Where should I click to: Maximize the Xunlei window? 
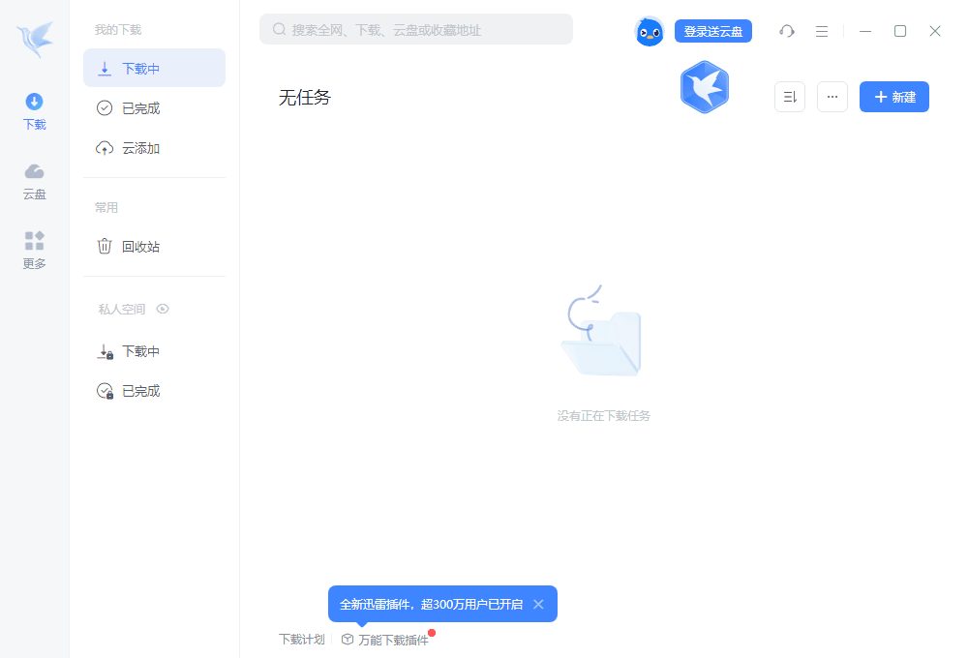[x=900, y=31]
